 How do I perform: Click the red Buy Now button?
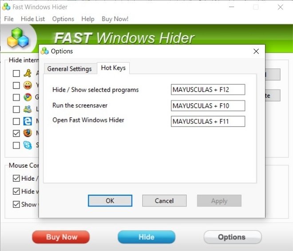(61, 237)
